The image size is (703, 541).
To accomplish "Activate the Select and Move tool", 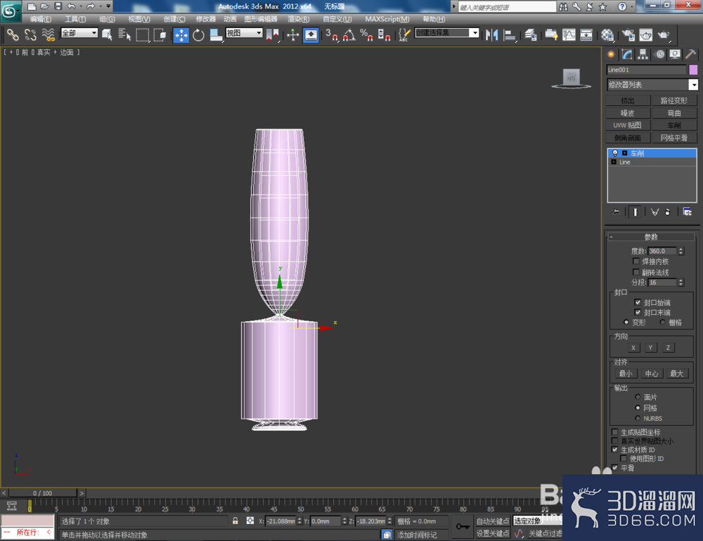I will 181,35.
